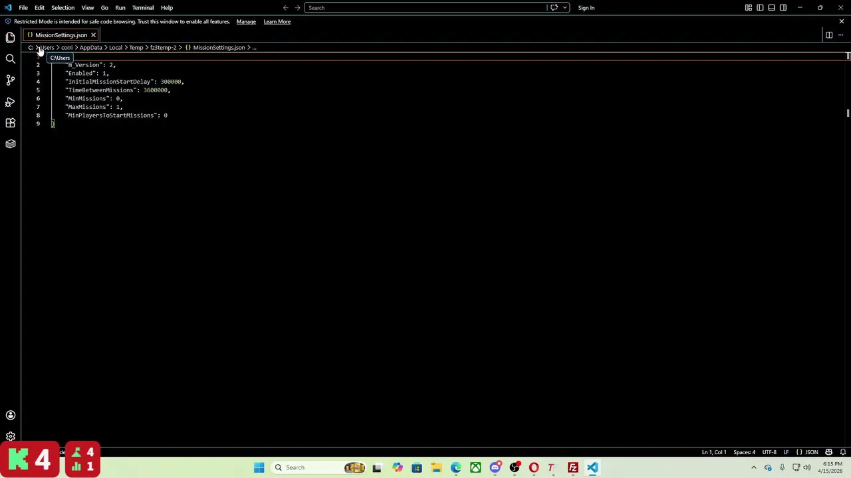Open editor More Actions ellipsis

[840, 35]
